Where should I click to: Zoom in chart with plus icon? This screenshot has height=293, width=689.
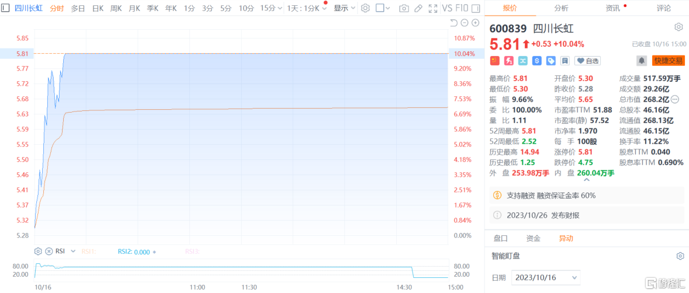click(x=475, y=23)
